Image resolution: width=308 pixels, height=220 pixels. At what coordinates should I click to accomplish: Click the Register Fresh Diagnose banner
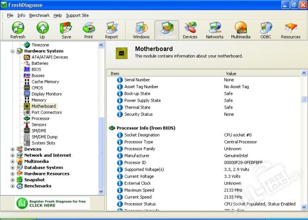[52, 203]
